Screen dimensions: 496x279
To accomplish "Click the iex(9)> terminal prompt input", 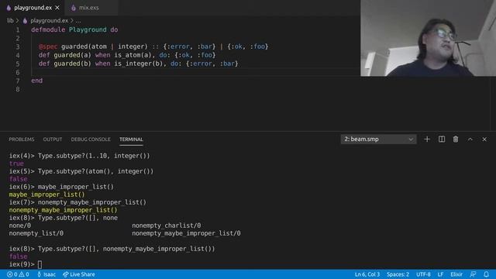I will coord(40,264).
